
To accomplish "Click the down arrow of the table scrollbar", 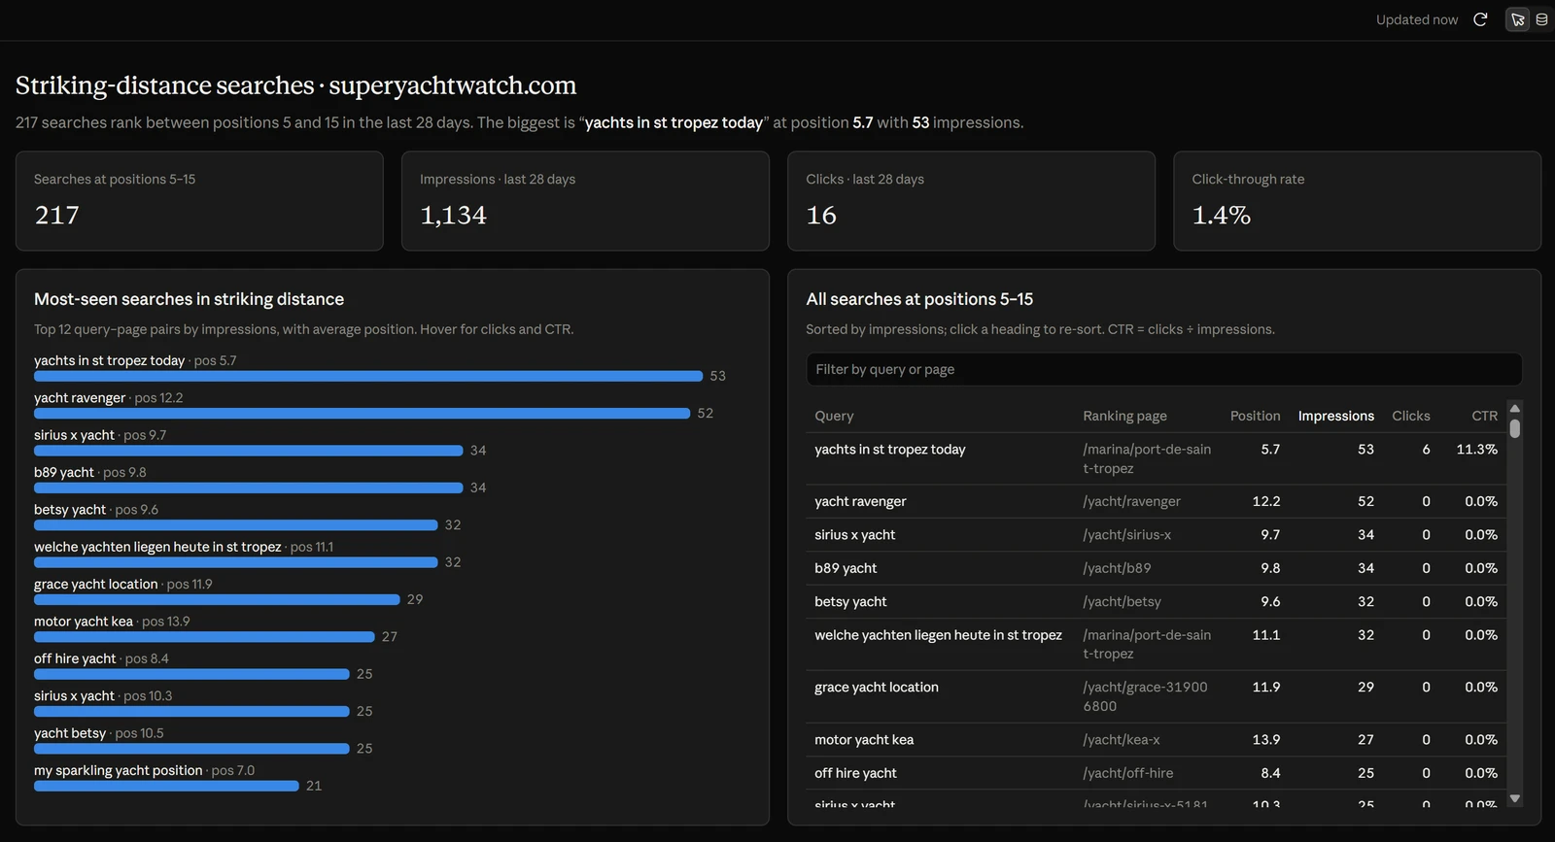I will click(x=1514, y=798).
